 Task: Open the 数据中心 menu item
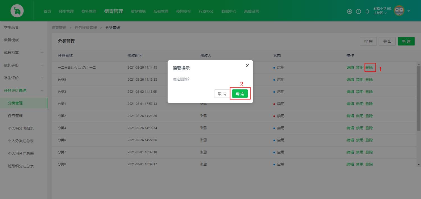click(x=228, y=11)
